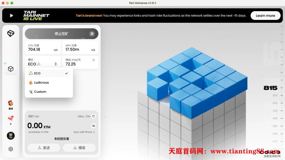Viewport: 285px width, 160px height.
Task: Open Sync with Phone link
Action: [84, 132]
